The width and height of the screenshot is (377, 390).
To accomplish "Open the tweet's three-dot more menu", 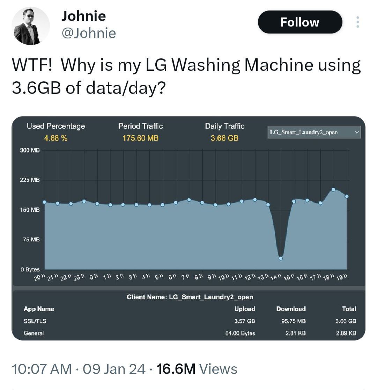I will tap(357, 22).
